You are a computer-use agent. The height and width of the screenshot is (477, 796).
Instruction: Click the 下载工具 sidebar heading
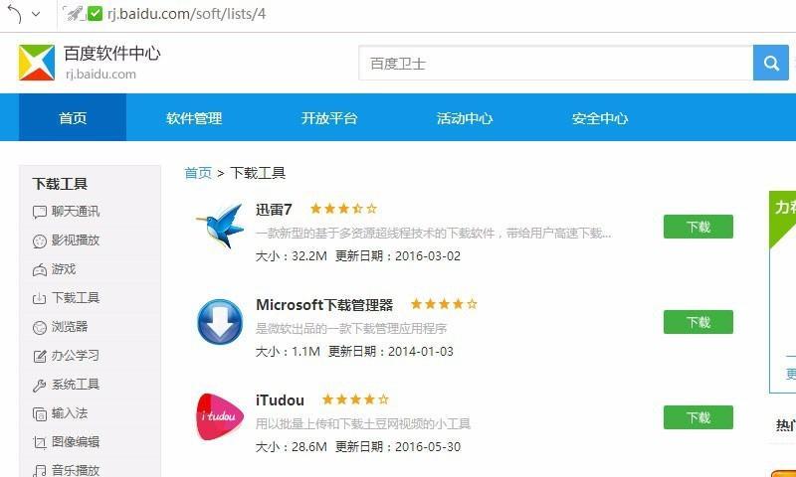60,184
